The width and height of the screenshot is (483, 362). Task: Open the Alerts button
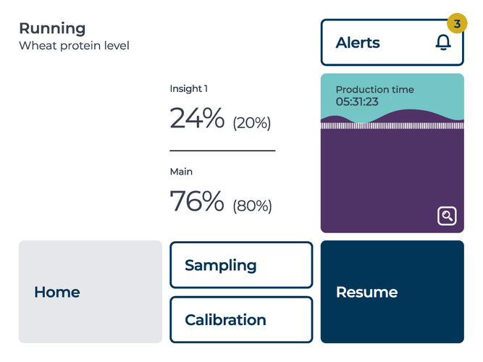pos(392,43)
